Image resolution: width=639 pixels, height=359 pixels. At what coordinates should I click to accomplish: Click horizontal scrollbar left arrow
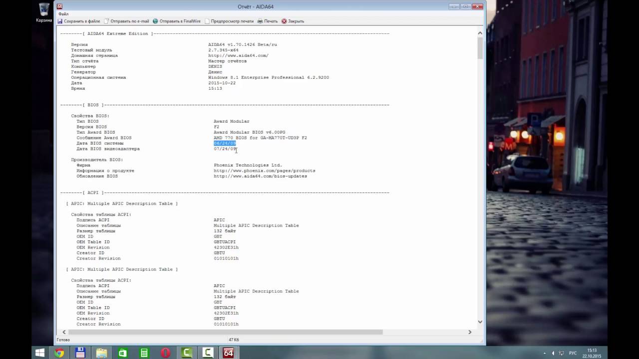tap(63, 332)
